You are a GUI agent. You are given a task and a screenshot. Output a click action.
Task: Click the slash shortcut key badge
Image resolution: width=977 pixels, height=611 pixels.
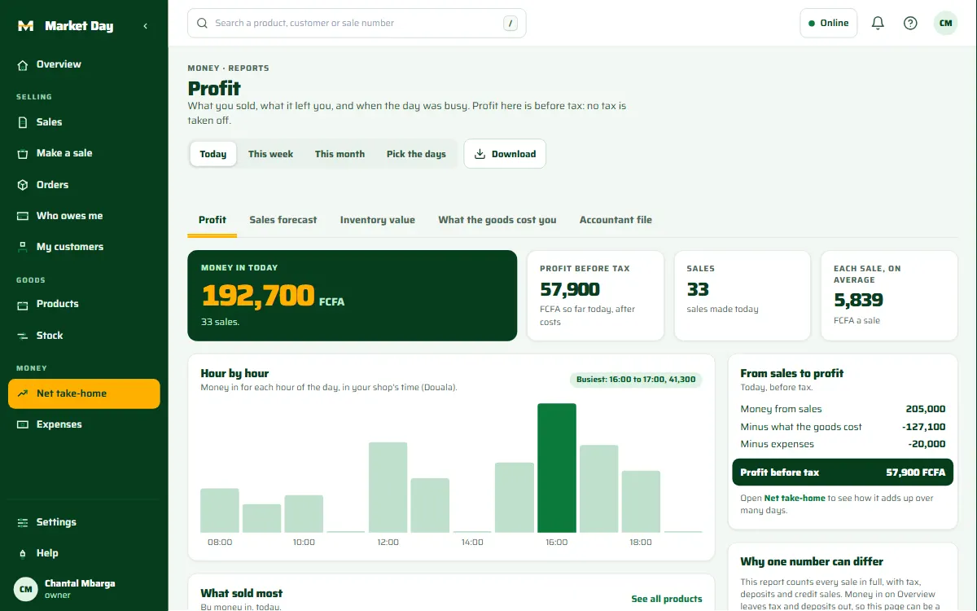(x=510, y=24)
